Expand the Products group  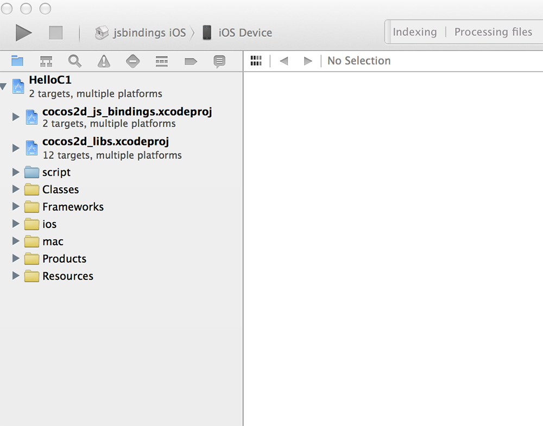click(x=16, y=258)
